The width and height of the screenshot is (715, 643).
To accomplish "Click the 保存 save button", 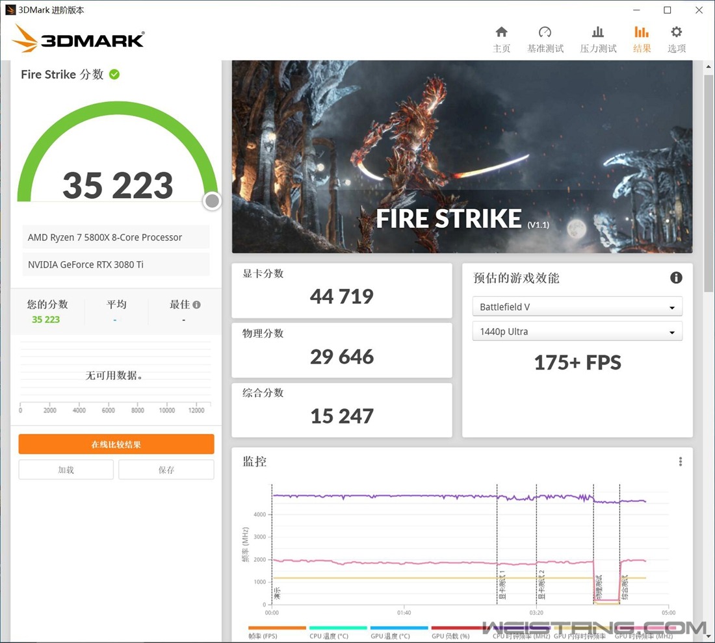I will click(166, 470).
